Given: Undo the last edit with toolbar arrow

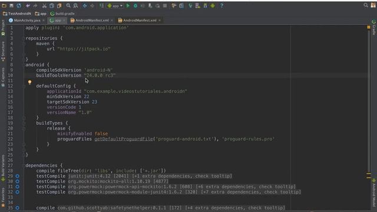Looking at the screenshot, I should [x=28, y=5].
